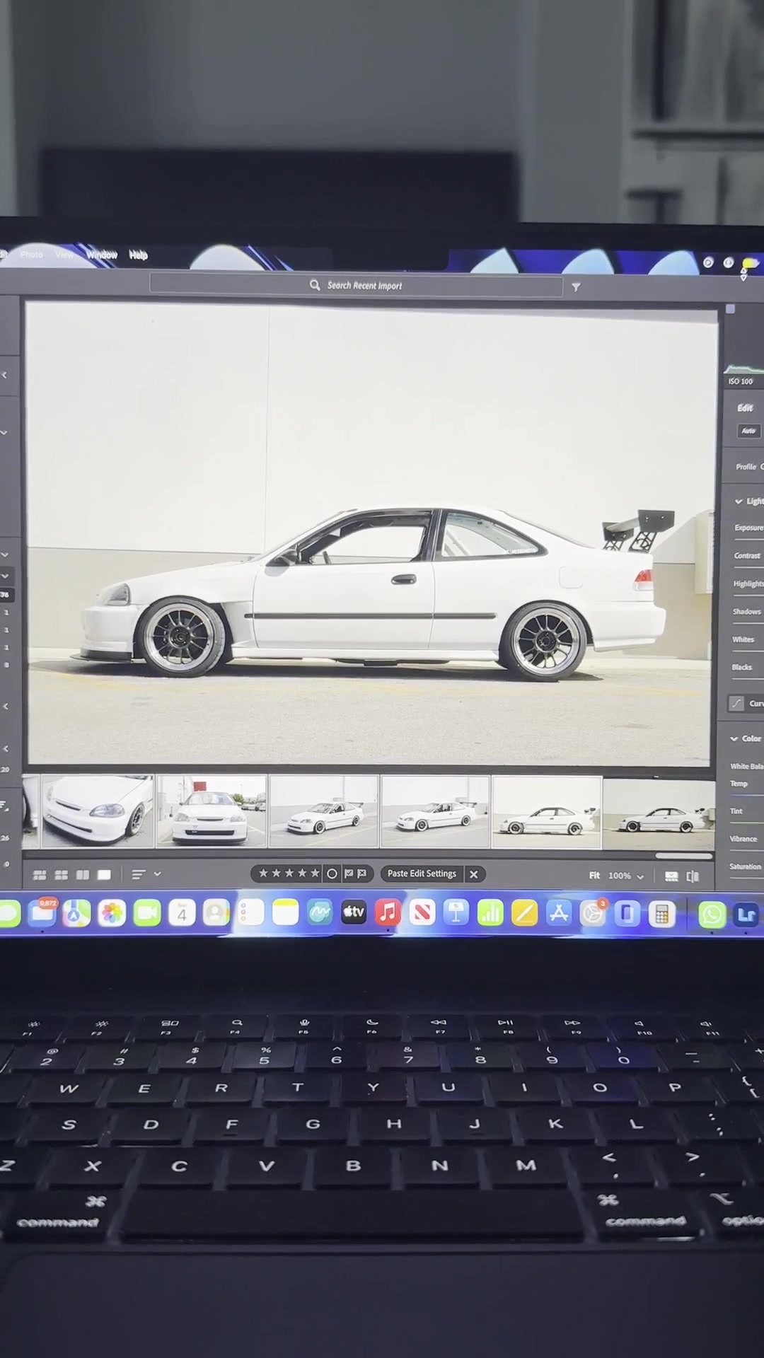Click the Paste Edit Settings button
The height and width of the screenshot is (1358, 764).
click(422, 874)
